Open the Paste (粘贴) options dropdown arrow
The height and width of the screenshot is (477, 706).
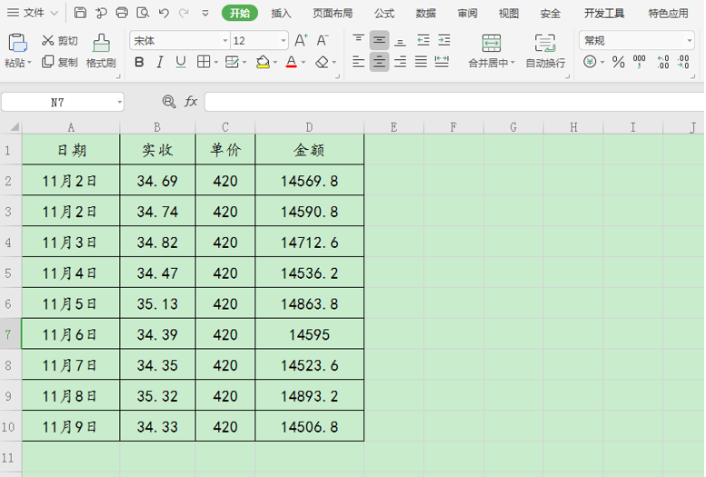pos(30,63)
